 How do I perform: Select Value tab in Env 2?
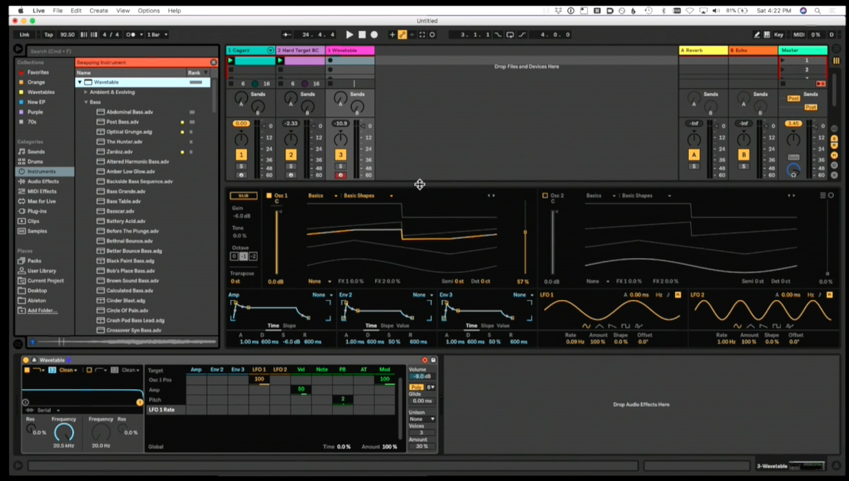click(403, 326)
